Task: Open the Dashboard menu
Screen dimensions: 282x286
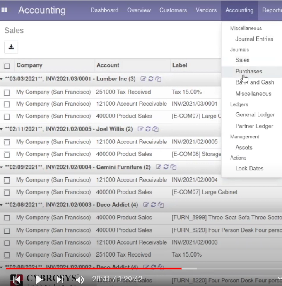Action: point(105,10)
